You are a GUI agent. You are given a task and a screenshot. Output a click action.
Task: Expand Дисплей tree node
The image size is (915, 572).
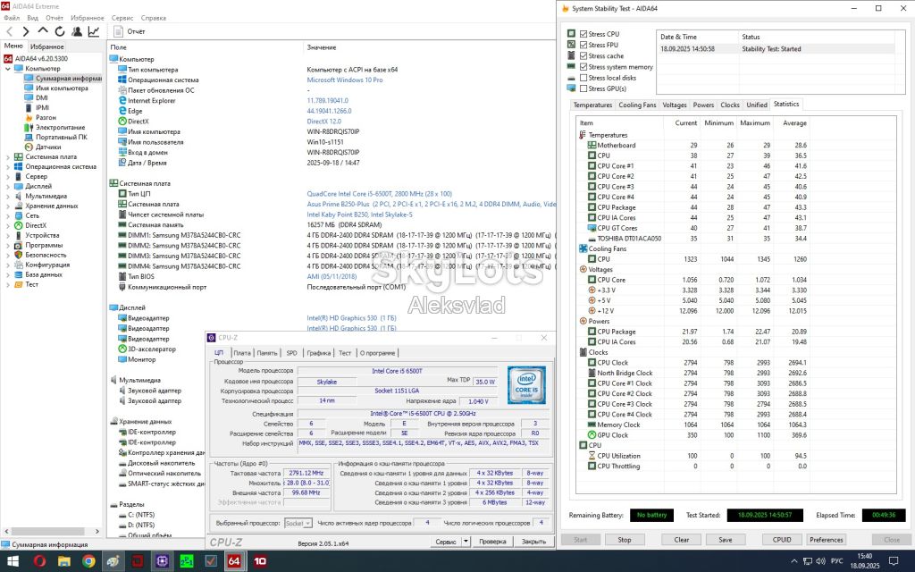pos(7,186)
